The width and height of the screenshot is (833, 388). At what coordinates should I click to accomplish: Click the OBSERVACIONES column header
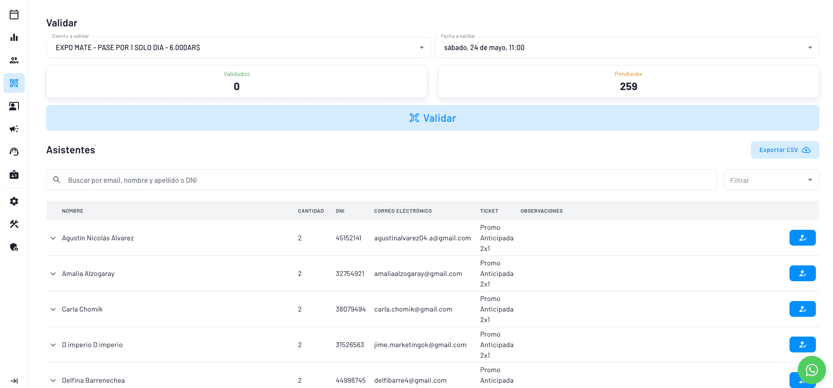pyautogui.click(x=542, y=211)
